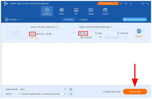Open the source file info icon
The width and height of the screenshot is (152, 99).
(x=57, y=27)
